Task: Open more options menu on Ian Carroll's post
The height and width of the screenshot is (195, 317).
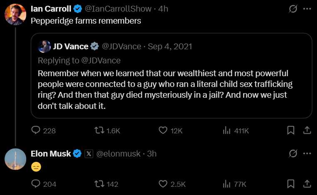Action: click(307, 9)
